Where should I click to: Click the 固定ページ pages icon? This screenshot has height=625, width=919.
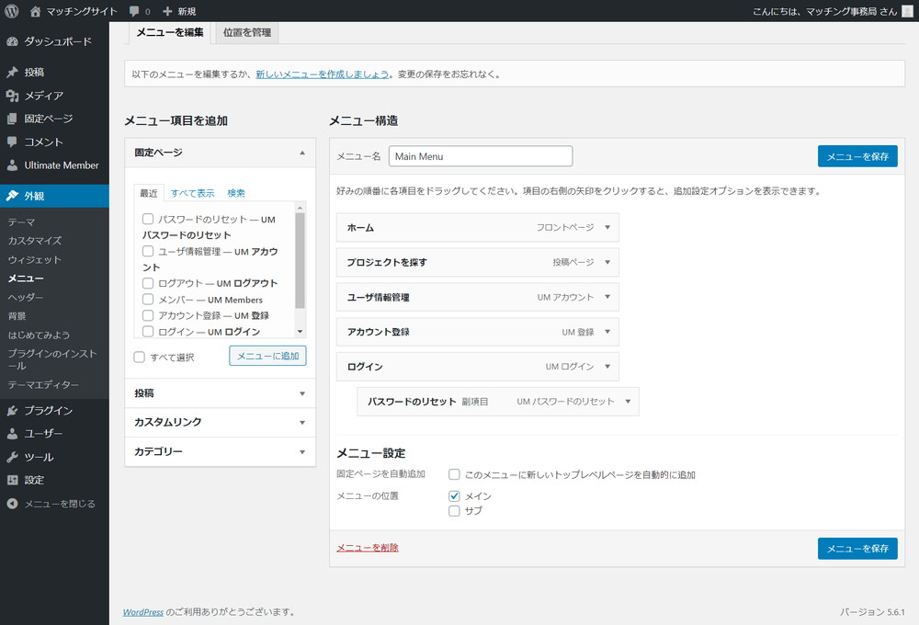[x=12, y=119]
